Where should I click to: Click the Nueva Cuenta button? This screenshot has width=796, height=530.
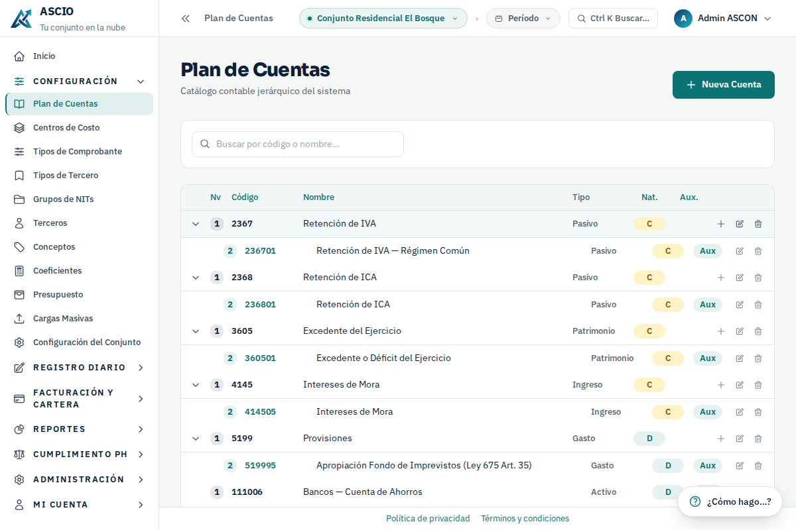tap(724, 85)
